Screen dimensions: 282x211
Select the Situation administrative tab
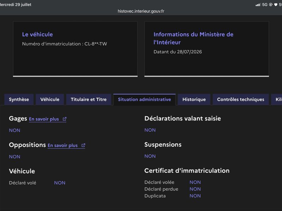point(145,100)
